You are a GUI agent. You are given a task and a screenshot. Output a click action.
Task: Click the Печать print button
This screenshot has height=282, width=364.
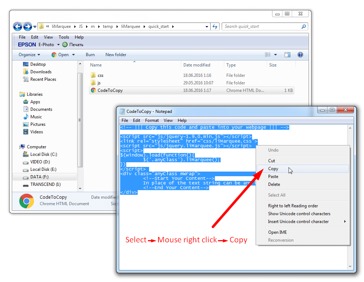tap(73, 45)
